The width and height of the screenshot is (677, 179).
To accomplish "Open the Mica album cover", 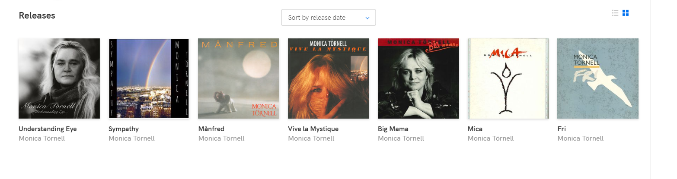I will [x=508, y=79].
